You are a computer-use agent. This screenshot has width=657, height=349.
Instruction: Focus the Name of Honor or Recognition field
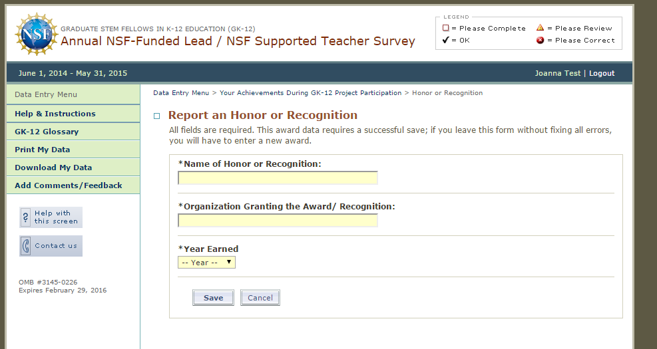278,178
